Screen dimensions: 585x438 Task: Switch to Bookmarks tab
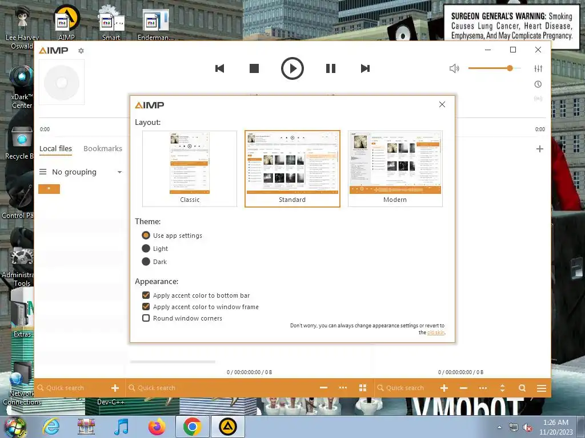(103, 149)
